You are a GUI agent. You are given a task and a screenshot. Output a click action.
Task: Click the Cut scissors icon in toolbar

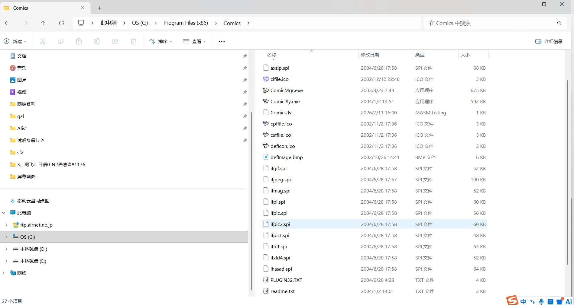[x=43, y=41]
